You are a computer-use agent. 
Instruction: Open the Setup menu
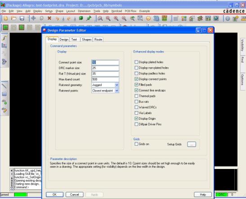49,11
